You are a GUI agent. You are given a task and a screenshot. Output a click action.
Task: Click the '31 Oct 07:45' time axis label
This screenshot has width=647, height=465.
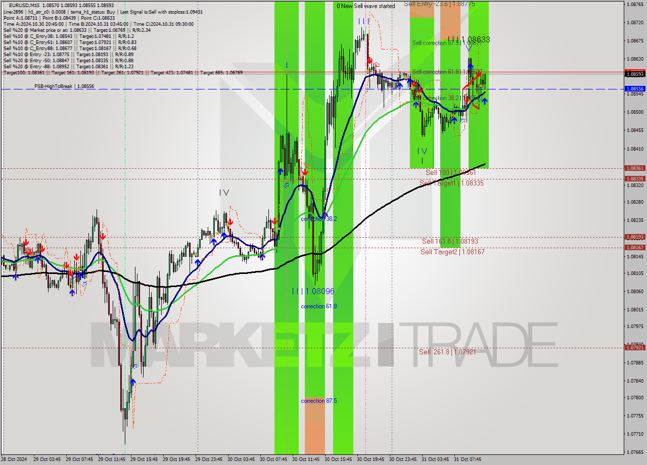click(467, 459)
